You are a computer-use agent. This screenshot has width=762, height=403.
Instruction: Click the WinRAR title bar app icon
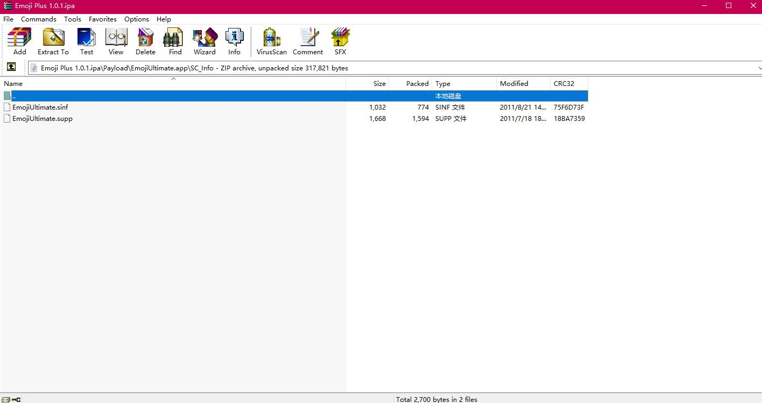coord(8,5)
